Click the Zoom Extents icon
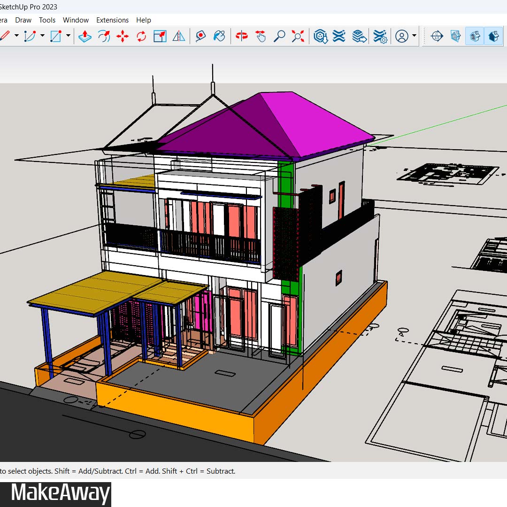Image resolution: width=507 pixels, height=507 pixels. [298, 36]
